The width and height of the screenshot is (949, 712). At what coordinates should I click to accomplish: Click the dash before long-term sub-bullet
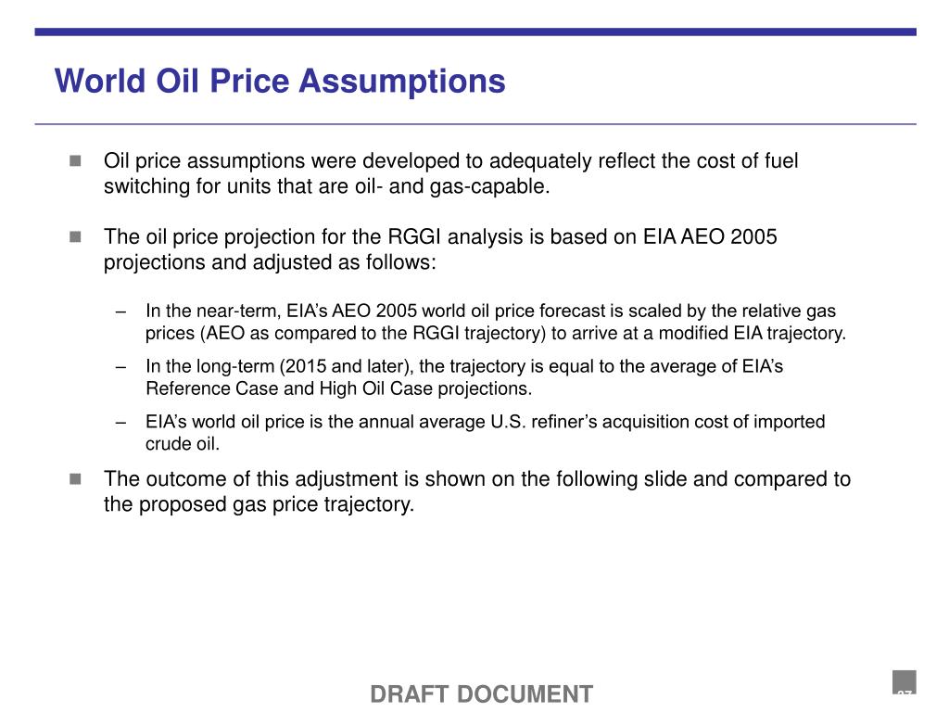[x=121, y=367]
